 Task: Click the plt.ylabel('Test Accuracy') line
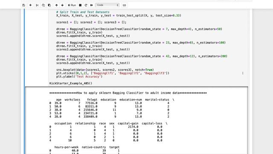(x=79, y=77)
